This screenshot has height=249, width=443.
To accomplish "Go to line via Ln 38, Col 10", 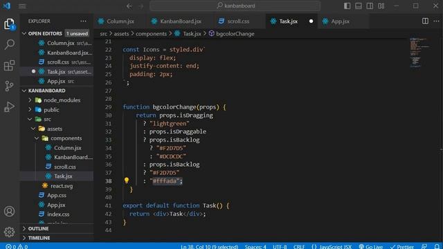I will 209,246.
